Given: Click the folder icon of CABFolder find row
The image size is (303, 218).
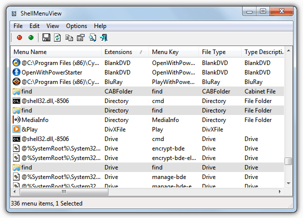Looking at the screenshot, I should coord(16,91).
